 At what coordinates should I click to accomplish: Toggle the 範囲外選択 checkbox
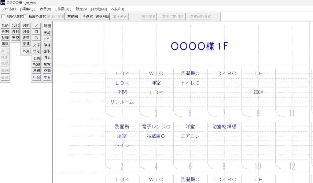pos(25,16)
